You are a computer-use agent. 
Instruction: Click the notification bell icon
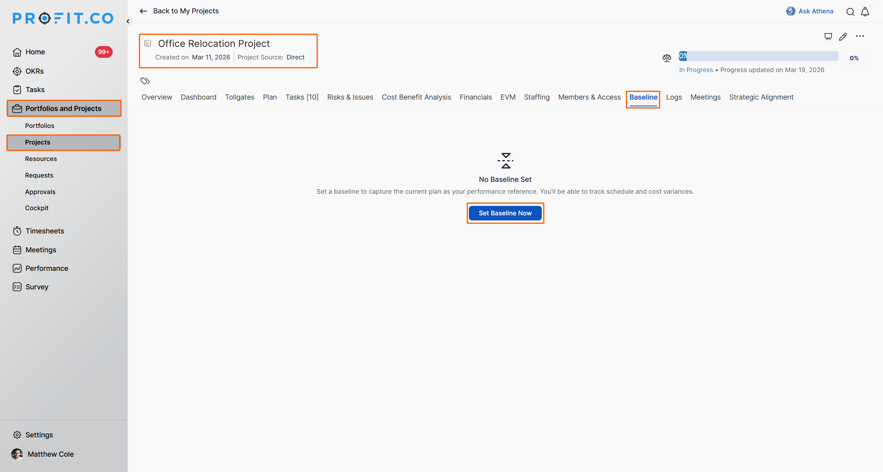tap(865, 12)
